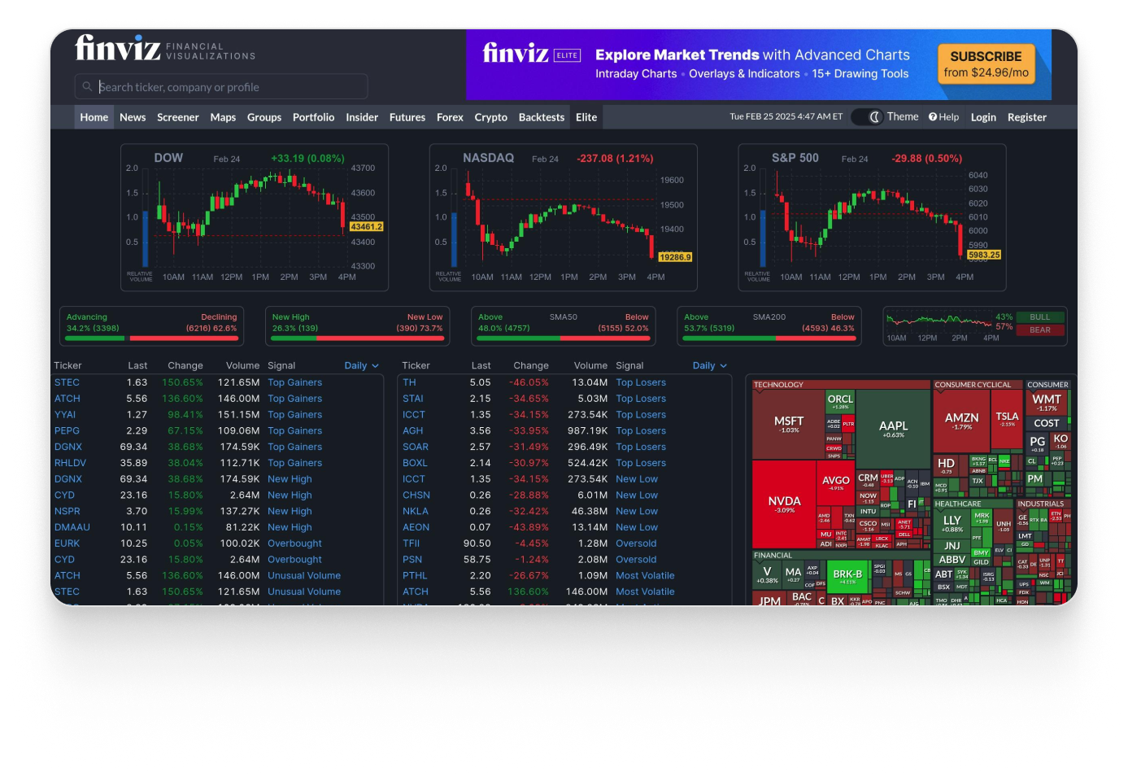Open the STEC ticker link in Top Gainers
This screenshot has width=1128, height=777.
point(67,382)
